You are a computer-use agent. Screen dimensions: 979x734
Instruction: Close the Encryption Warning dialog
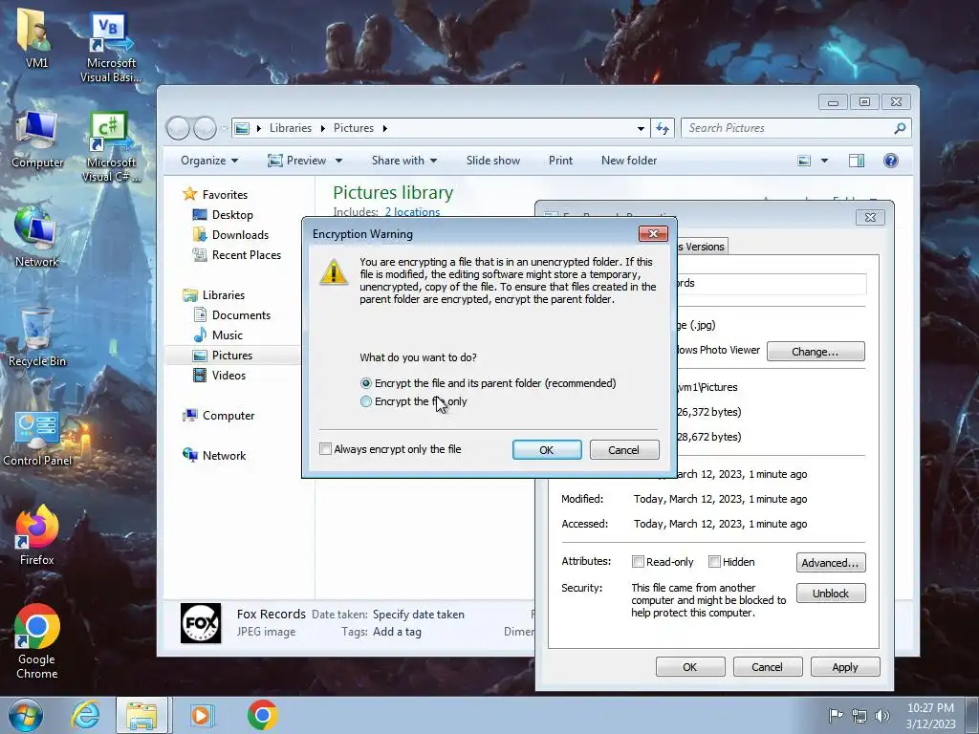tap(653, 233)
